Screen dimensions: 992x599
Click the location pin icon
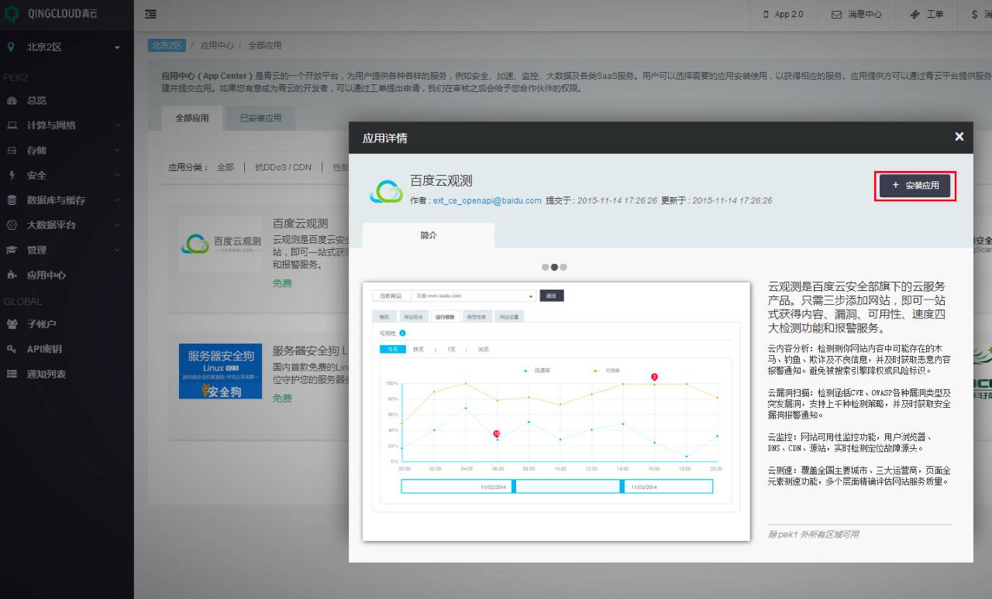(x=11, y=47)
